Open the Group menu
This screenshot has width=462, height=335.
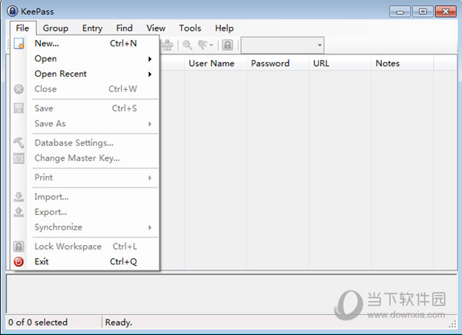pyautogui.click(x=55, y=28)
